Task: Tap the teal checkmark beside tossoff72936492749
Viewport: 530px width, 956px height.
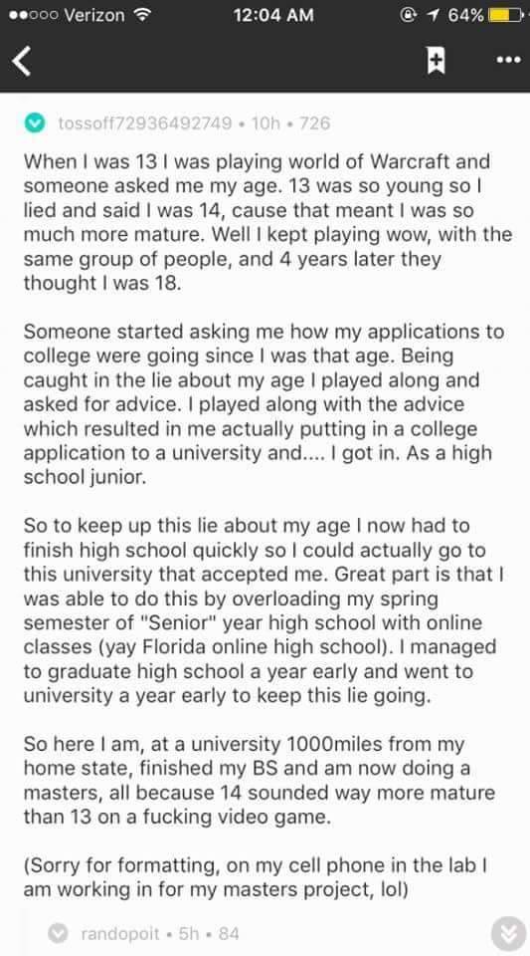Action: pyautogui.click(x=35, y=123)
